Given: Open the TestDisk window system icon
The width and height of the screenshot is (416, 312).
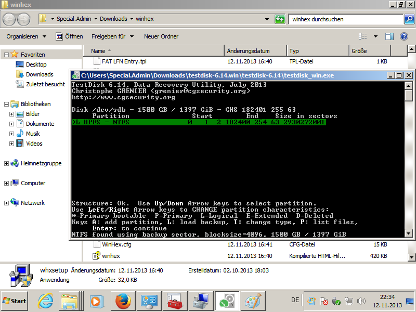Looking at the screenshot, I should (76, 75).
